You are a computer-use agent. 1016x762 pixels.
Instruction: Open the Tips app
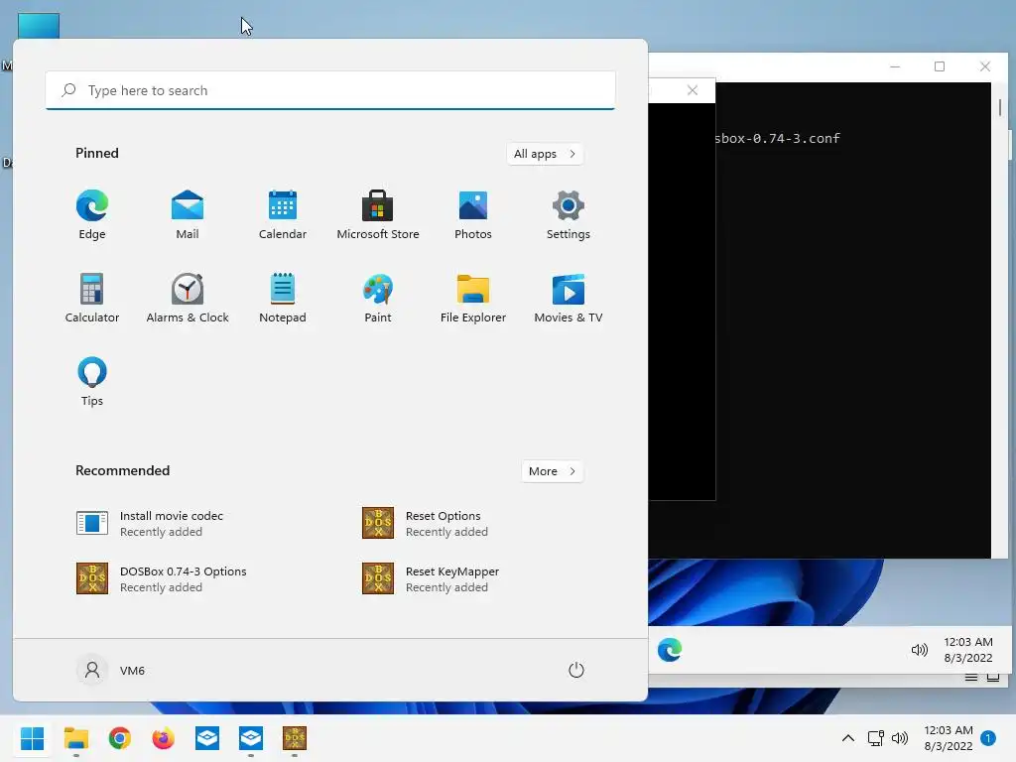pyautogui.click(x=92, y=382)
